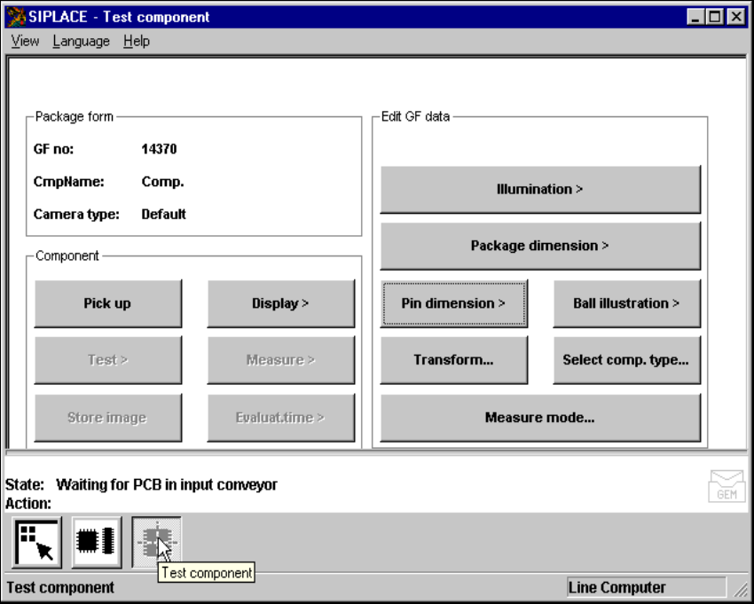Click the Line Computer status field
754x604 pixels.
click(647, 588)
